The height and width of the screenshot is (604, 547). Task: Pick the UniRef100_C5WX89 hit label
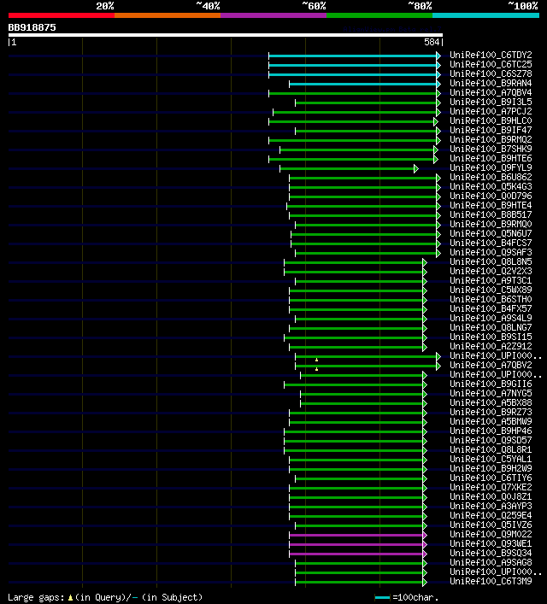(491, 290)
